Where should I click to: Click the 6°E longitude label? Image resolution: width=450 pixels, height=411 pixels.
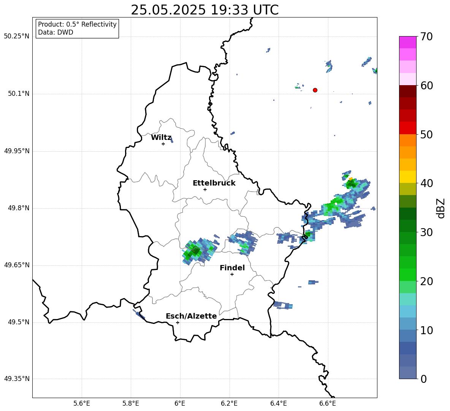pos(180,403)
